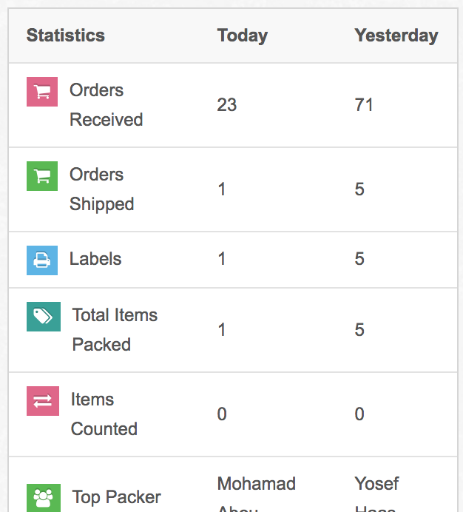463x512 pixels.
Task: Click today's top packer name Mohamad
Action: pyautogui.click(x=257, y=484)
